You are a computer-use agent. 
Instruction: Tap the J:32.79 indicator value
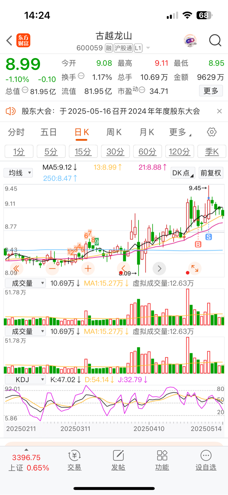133,380
